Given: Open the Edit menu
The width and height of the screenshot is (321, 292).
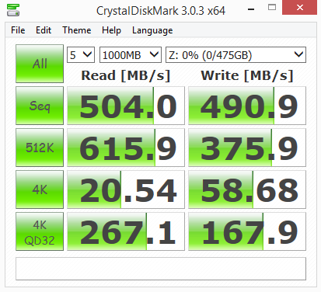Looking at the screenshot, I should click(44, 30).
